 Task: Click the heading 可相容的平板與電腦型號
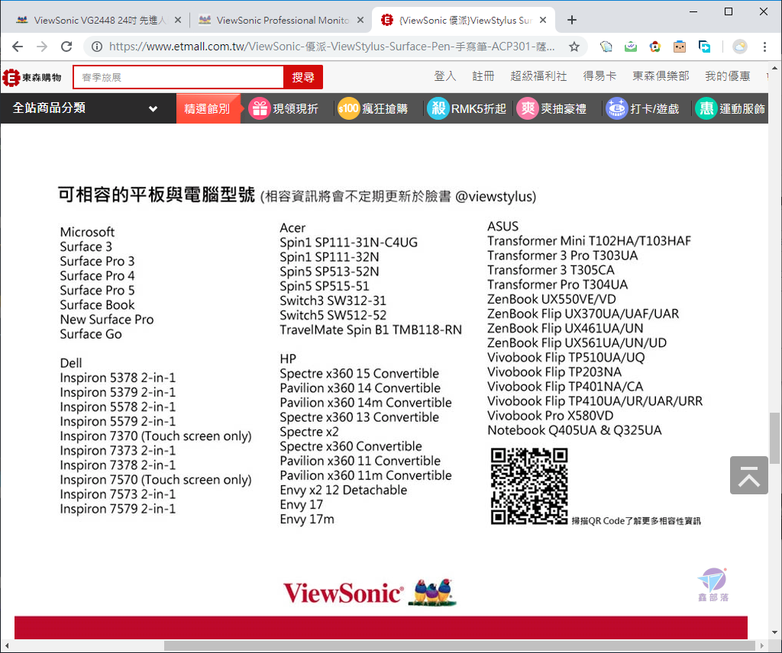[x=157, y=195]
